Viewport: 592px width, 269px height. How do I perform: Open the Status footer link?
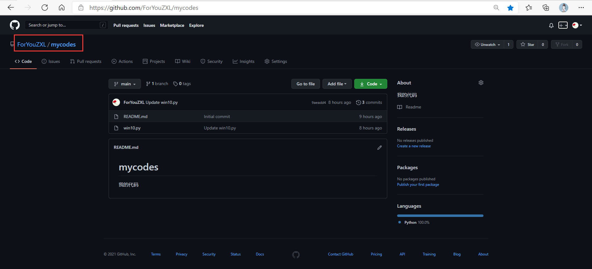pyautogui.click(x=236, y=254)
